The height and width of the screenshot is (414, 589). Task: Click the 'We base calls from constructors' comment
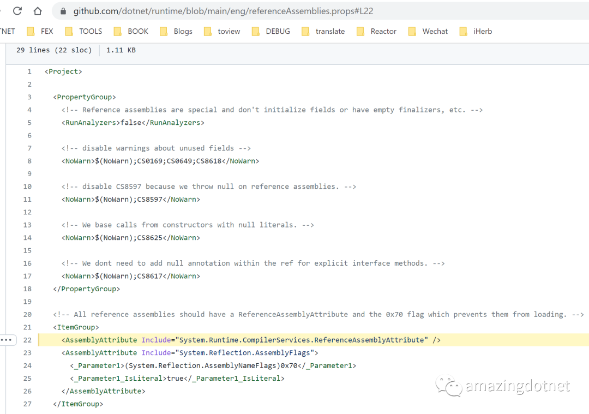click(188, 225)
